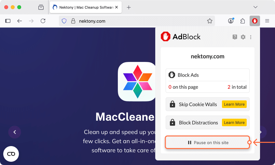This screenshot has height=165, width=275.
Task: Open the Firefox hamburger application menu
Action: click(x=267, y=21)
